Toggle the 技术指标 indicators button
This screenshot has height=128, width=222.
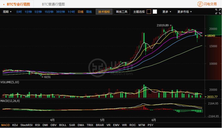[x=104, y=12]
